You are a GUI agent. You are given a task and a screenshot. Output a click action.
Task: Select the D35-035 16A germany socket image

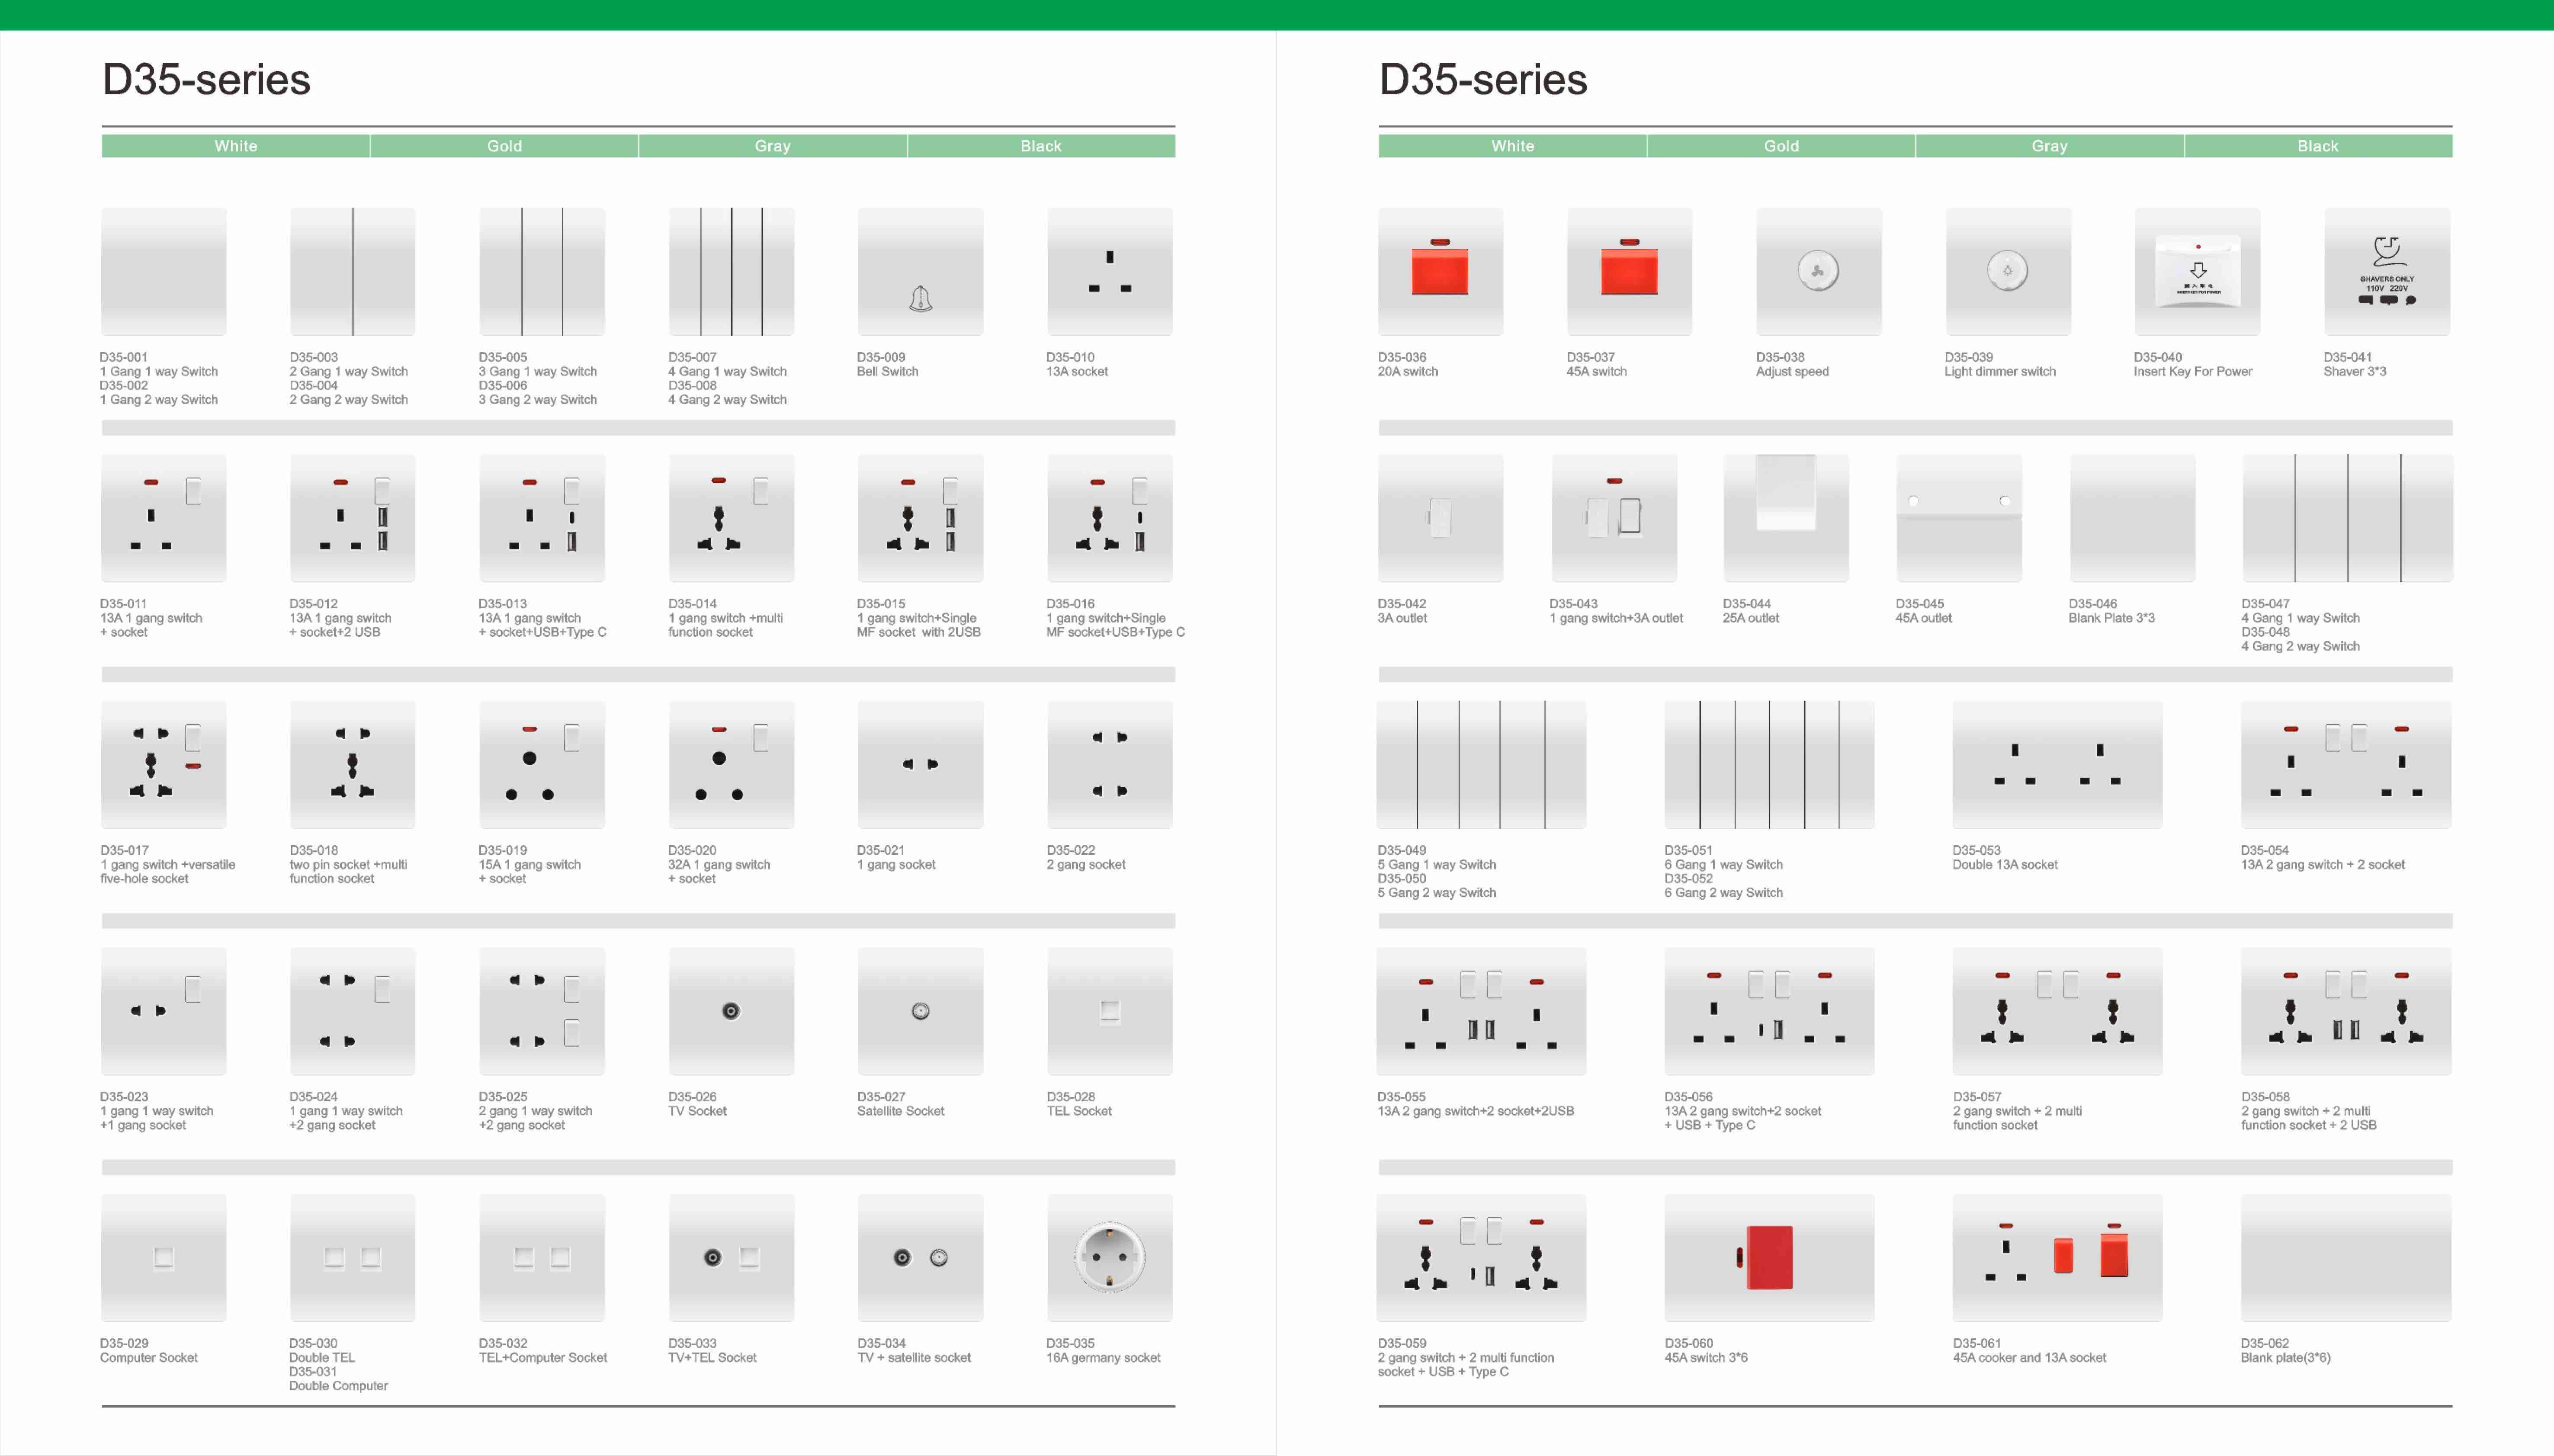click(x=1110, y=1257)
